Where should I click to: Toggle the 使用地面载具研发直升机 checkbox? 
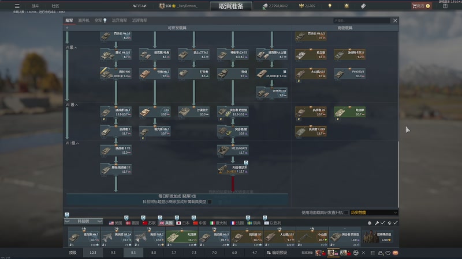coord(346,212)
